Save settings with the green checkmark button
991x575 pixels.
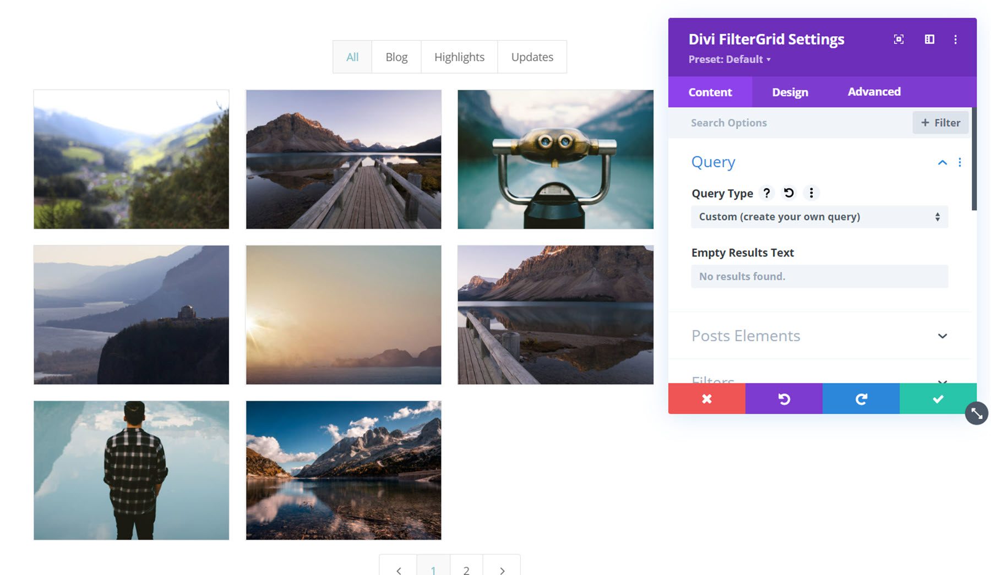pos(938,398)
